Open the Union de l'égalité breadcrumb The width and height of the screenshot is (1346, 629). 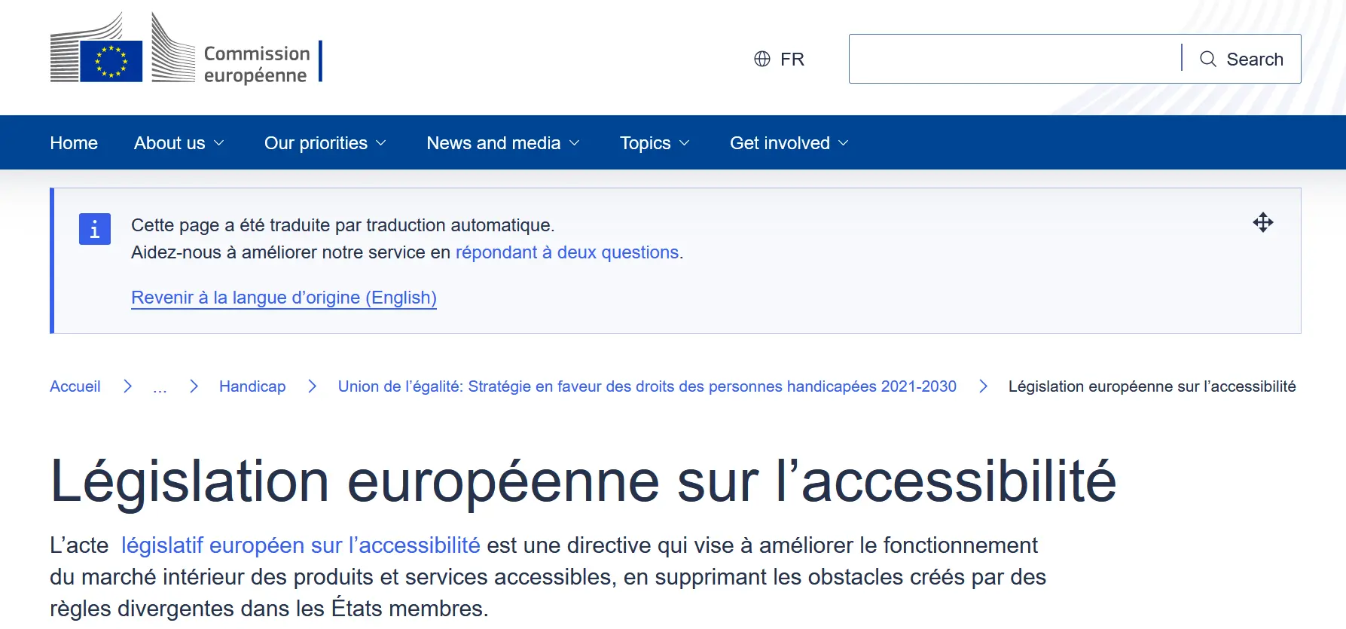646,386
